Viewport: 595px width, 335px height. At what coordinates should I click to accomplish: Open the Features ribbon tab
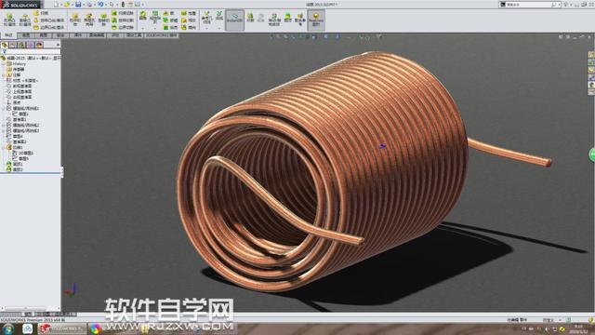pos(8,35)
